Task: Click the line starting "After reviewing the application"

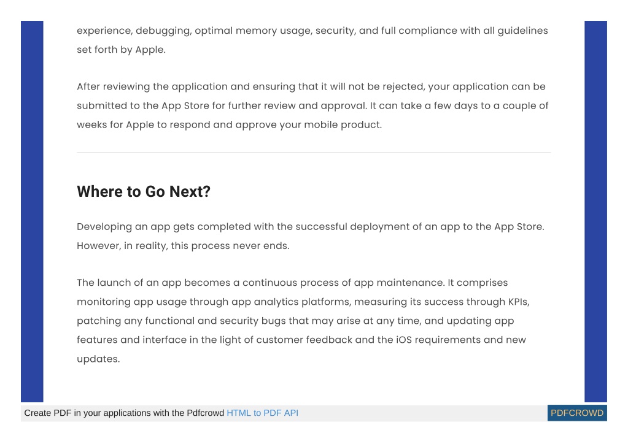Action: tap(311, 86)
